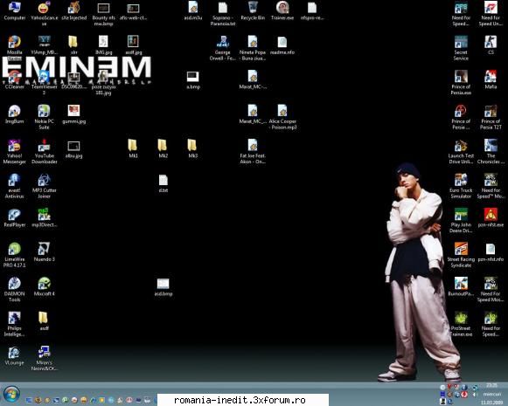Open ProStreet Trainer.exe icon
The width and height of the screenshot is (508, 406).
click(461, 324)
